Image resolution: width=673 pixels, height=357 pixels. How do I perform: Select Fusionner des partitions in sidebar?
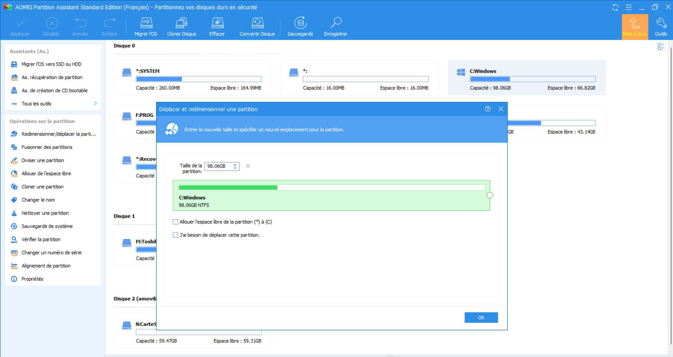coord(47,147)
